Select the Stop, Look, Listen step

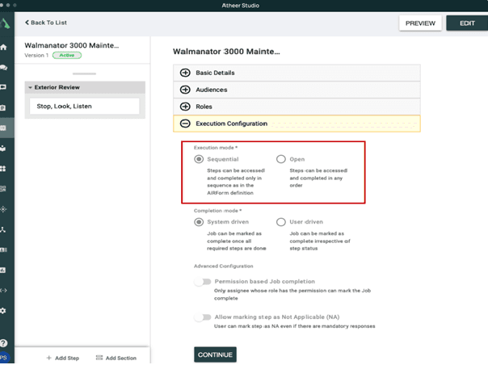[85, 107]
